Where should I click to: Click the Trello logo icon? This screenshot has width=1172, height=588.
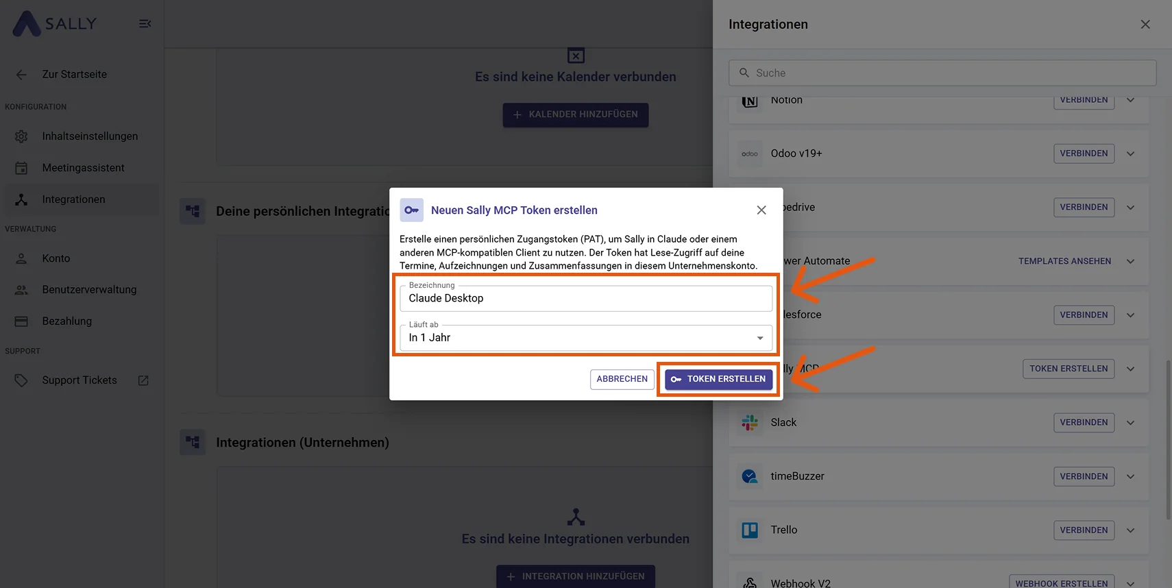pos(750,530)
